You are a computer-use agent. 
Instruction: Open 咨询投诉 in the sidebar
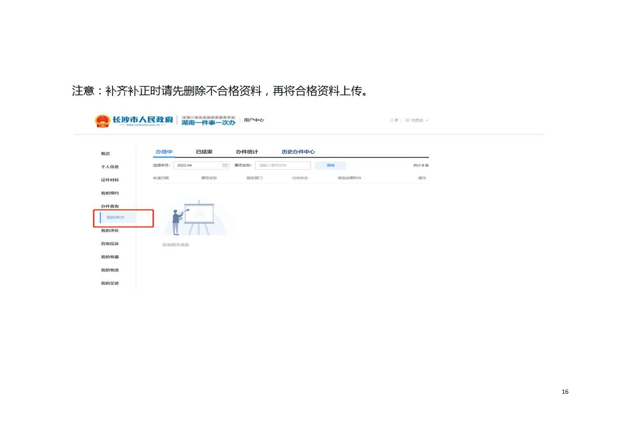(110, 244)
